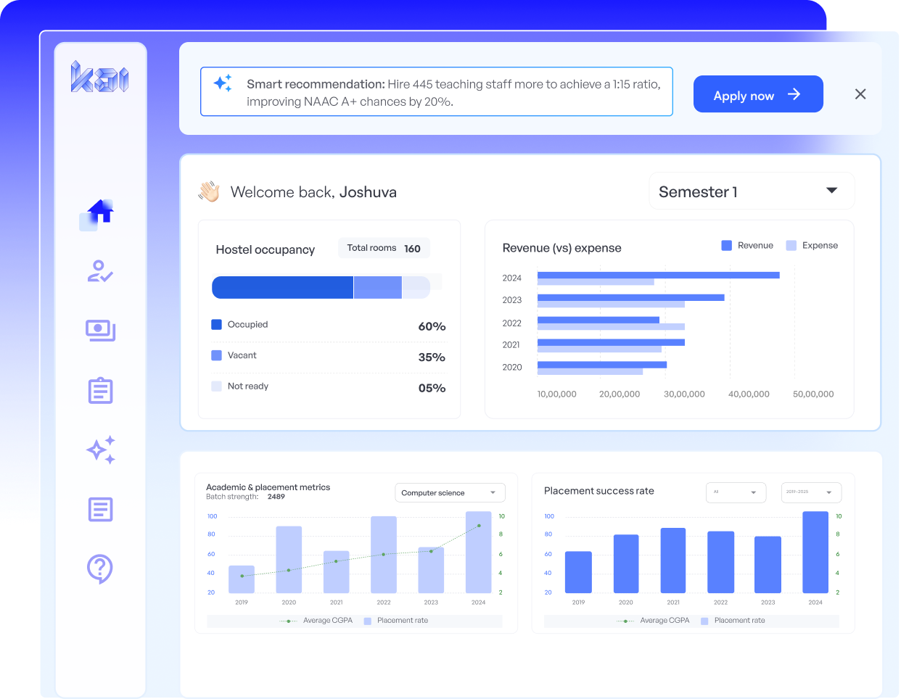Expand the Semester 1 dropdown
Viewport: 901px width, 699px height.
pyautogui.click(x=751, y=191)
